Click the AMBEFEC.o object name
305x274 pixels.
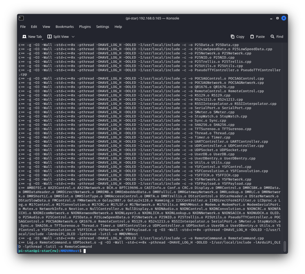(x=36, y=188)
